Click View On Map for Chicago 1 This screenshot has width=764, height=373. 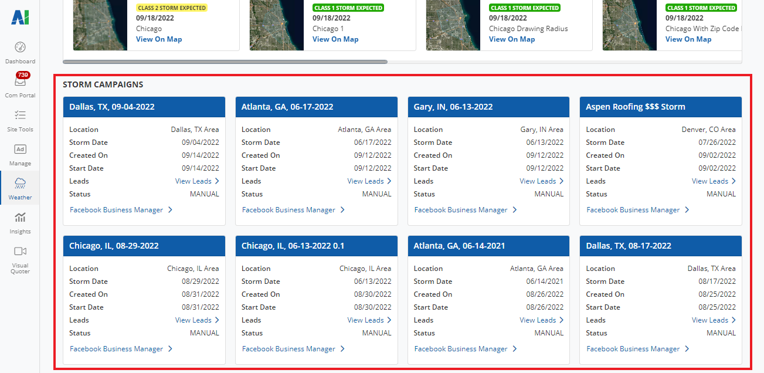pos(335,39)
